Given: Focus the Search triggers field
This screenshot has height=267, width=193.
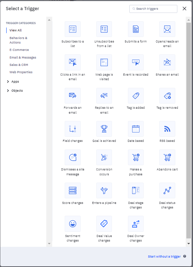Looking at the screenshot, I should tap(153, 9).
